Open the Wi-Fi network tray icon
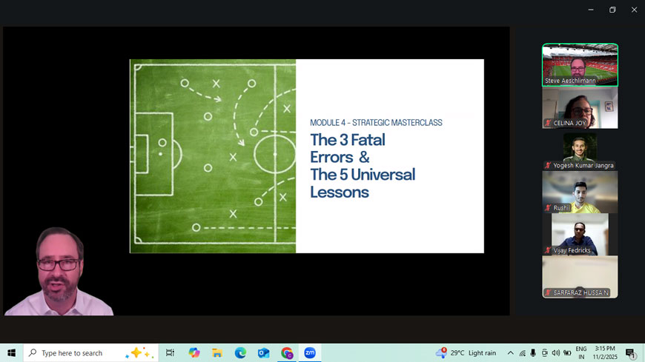The height and width of the screenshot is (362, 645). pyautogui.click(x=522, y=353)
